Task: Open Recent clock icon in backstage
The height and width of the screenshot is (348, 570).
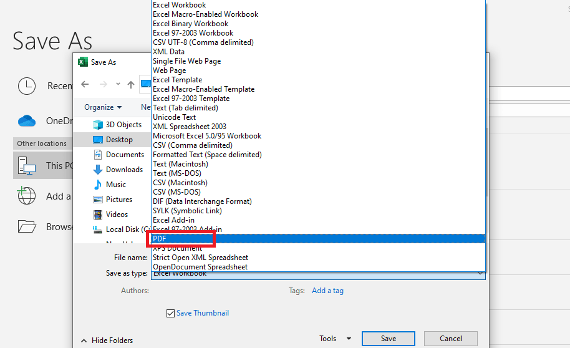Action: 27,86
